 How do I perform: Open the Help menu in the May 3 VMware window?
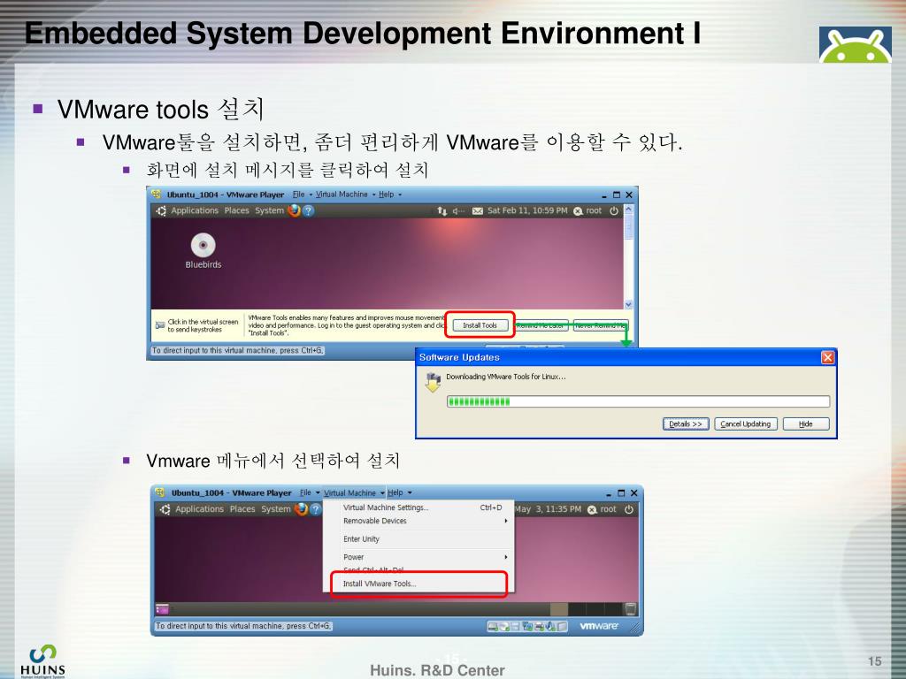[395, 493]
